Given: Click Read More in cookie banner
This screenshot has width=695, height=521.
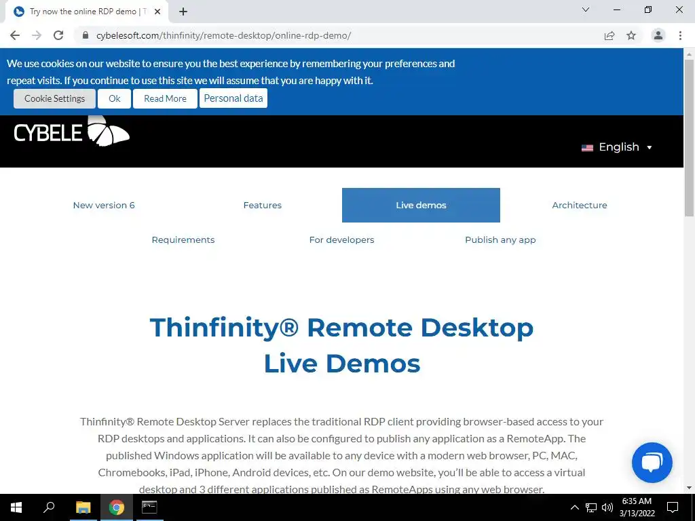Looking at the screenshot, I should pos(165,98).
